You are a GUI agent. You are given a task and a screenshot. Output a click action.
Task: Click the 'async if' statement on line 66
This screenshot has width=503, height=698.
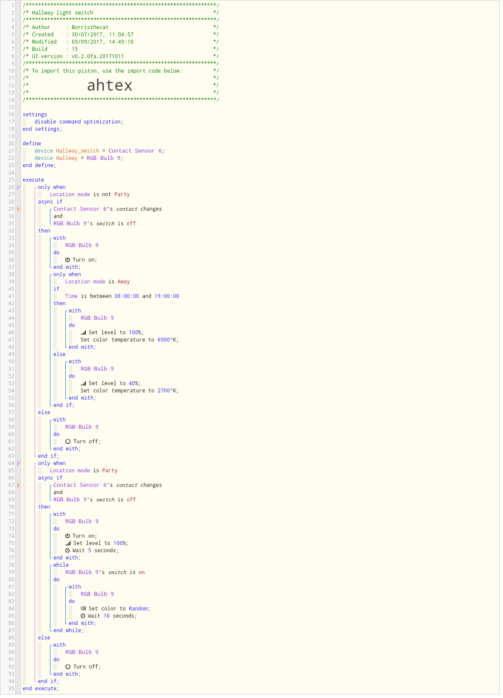(x=50, y=478)
